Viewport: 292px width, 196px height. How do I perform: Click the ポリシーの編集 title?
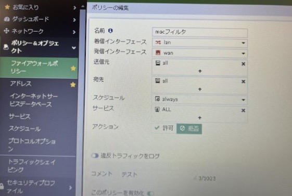pos(110,8)
